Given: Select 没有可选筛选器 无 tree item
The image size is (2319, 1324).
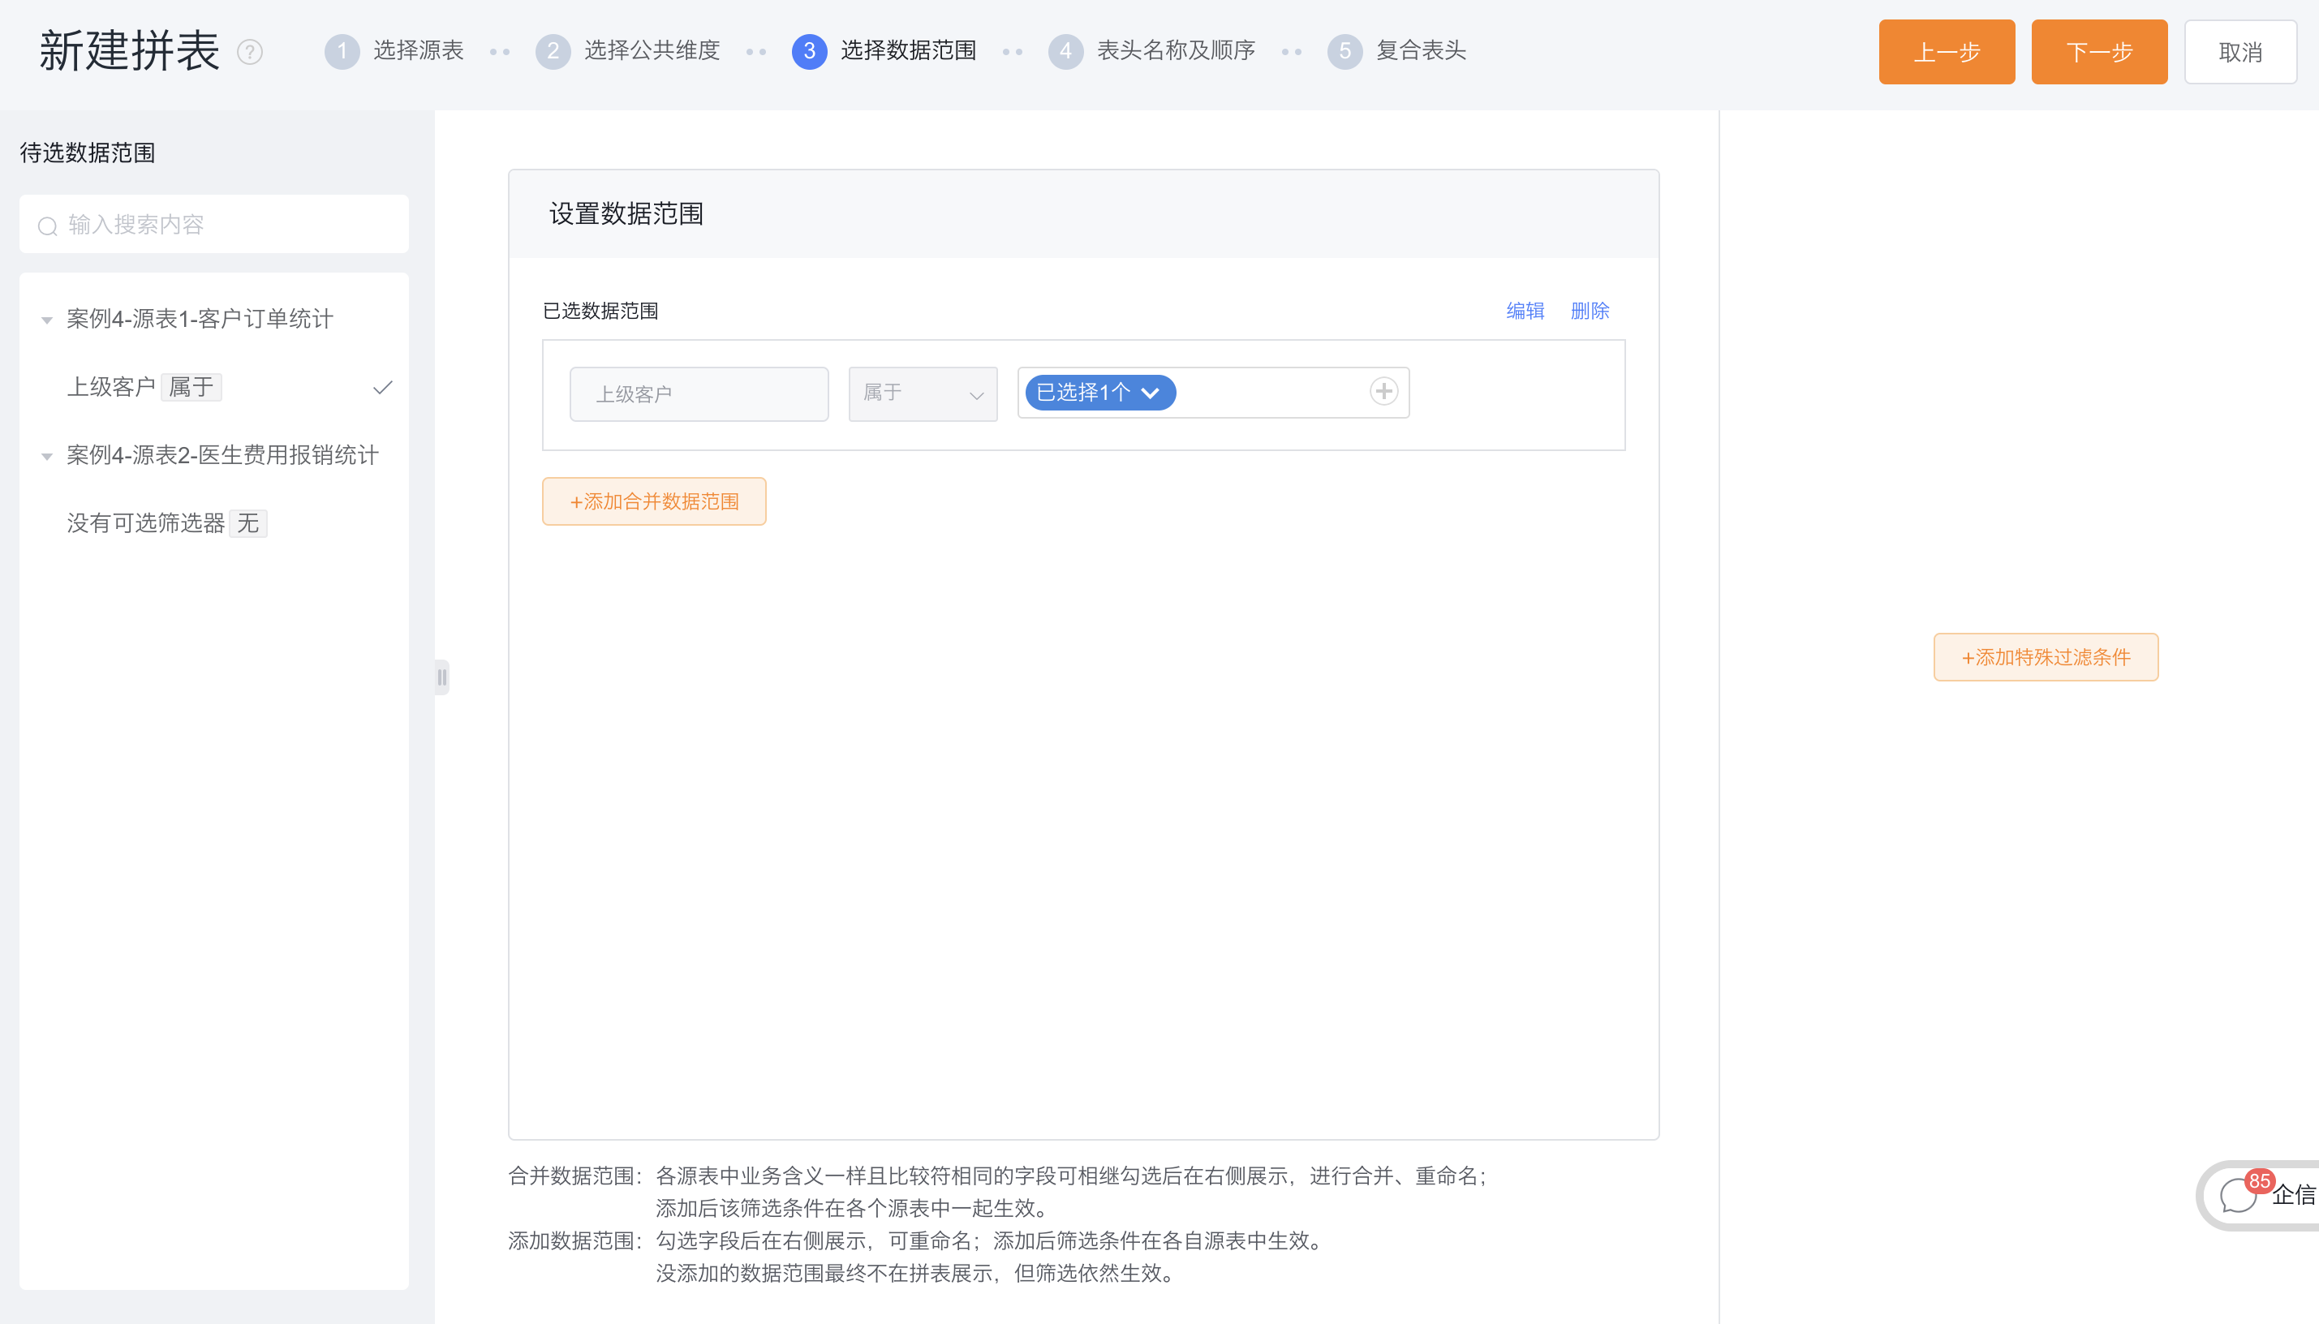Looking at the screenshot, I should (x=213, y=524).
